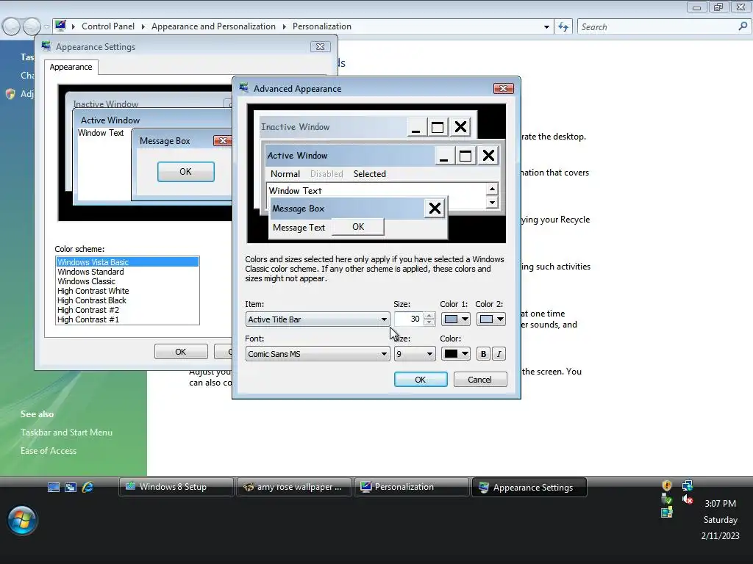753x564 pixels.
Task: Open the font Color black swatch picker
Action: (455, 354)
